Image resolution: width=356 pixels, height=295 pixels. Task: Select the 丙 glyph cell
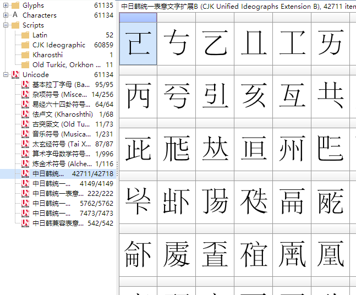coord(138,96)
